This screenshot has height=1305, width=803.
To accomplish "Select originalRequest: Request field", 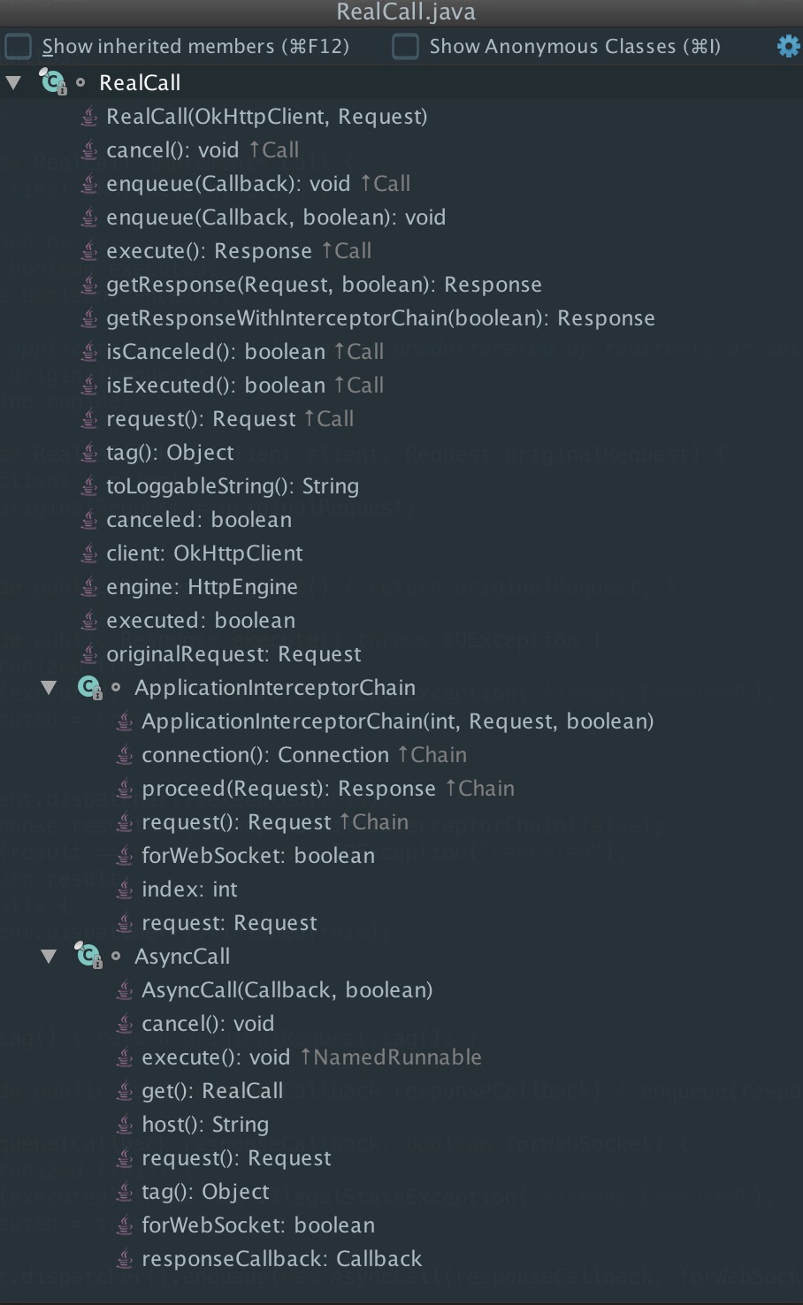I will [233, 653].
